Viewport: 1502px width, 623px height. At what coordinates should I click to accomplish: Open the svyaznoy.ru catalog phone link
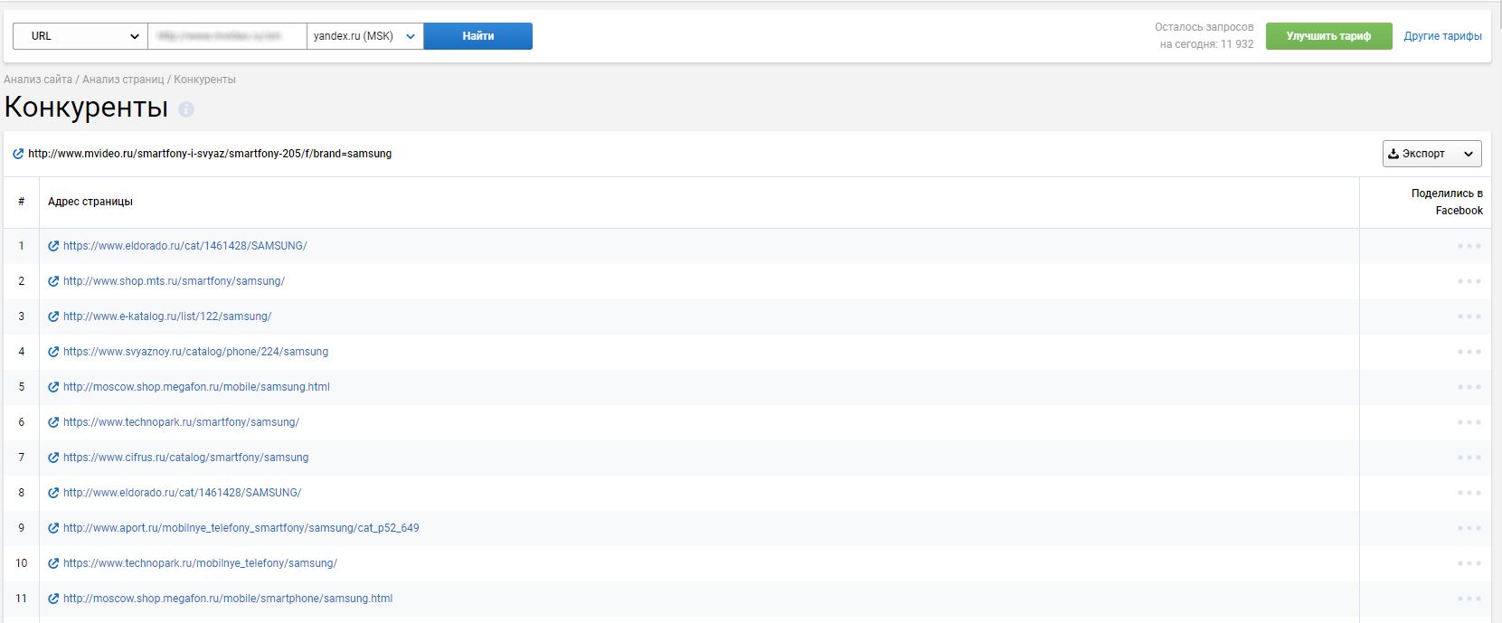pyautogui.click(x=195, y=352)
